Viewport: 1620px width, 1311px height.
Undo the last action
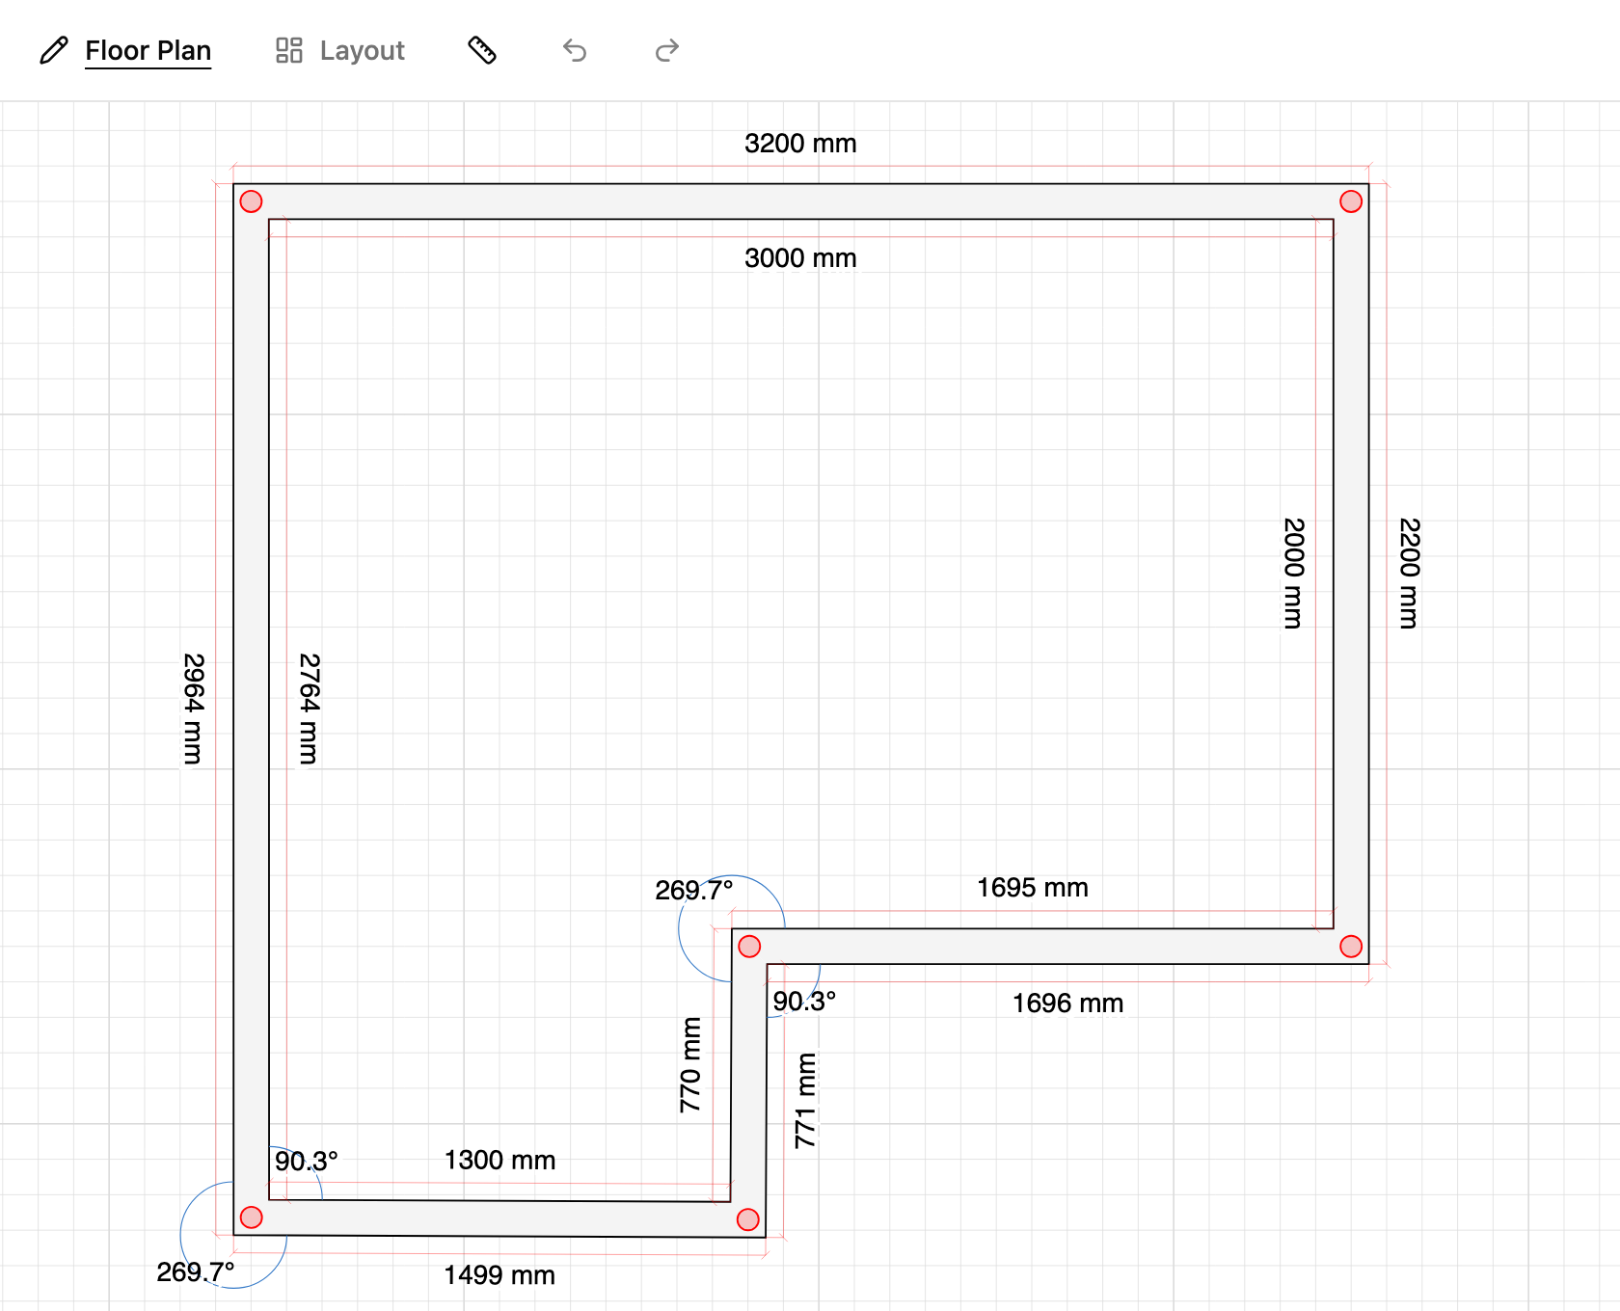point(575,50)
